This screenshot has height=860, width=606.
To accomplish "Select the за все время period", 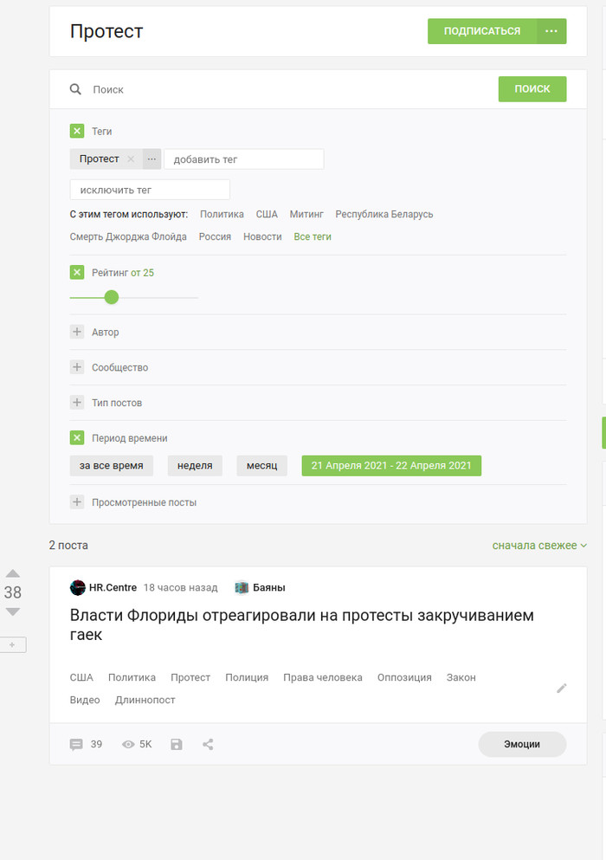I will point(112,465).
